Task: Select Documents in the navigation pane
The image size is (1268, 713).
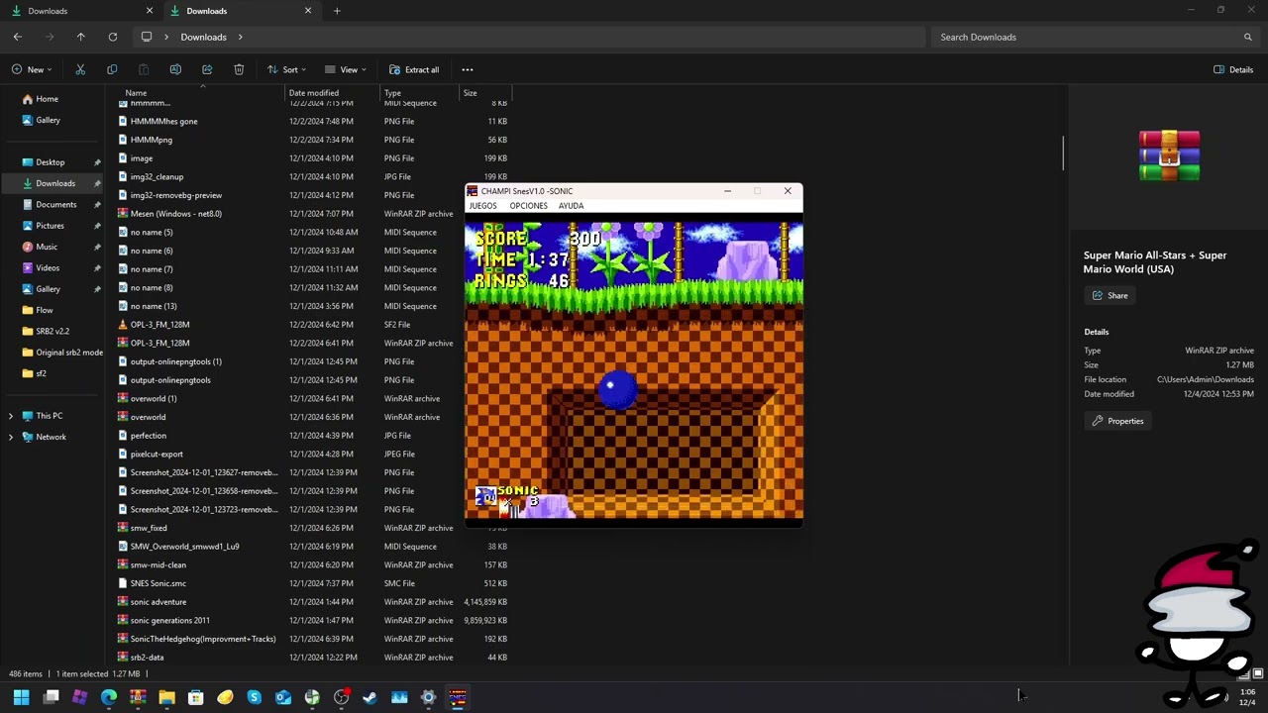Action: [55, 204]
